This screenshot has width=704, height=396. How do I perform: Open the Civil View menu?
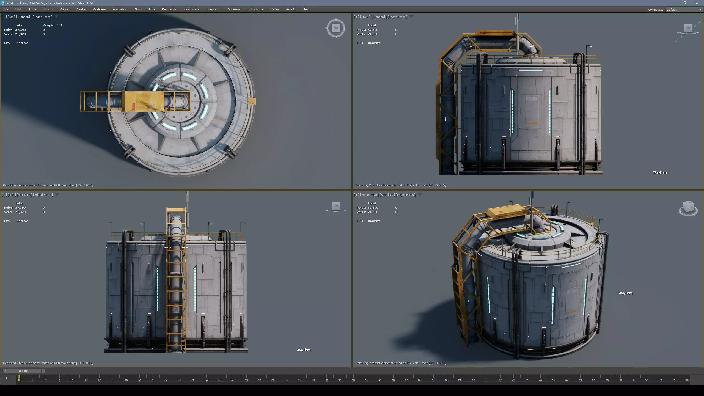[x=233, y=9]
